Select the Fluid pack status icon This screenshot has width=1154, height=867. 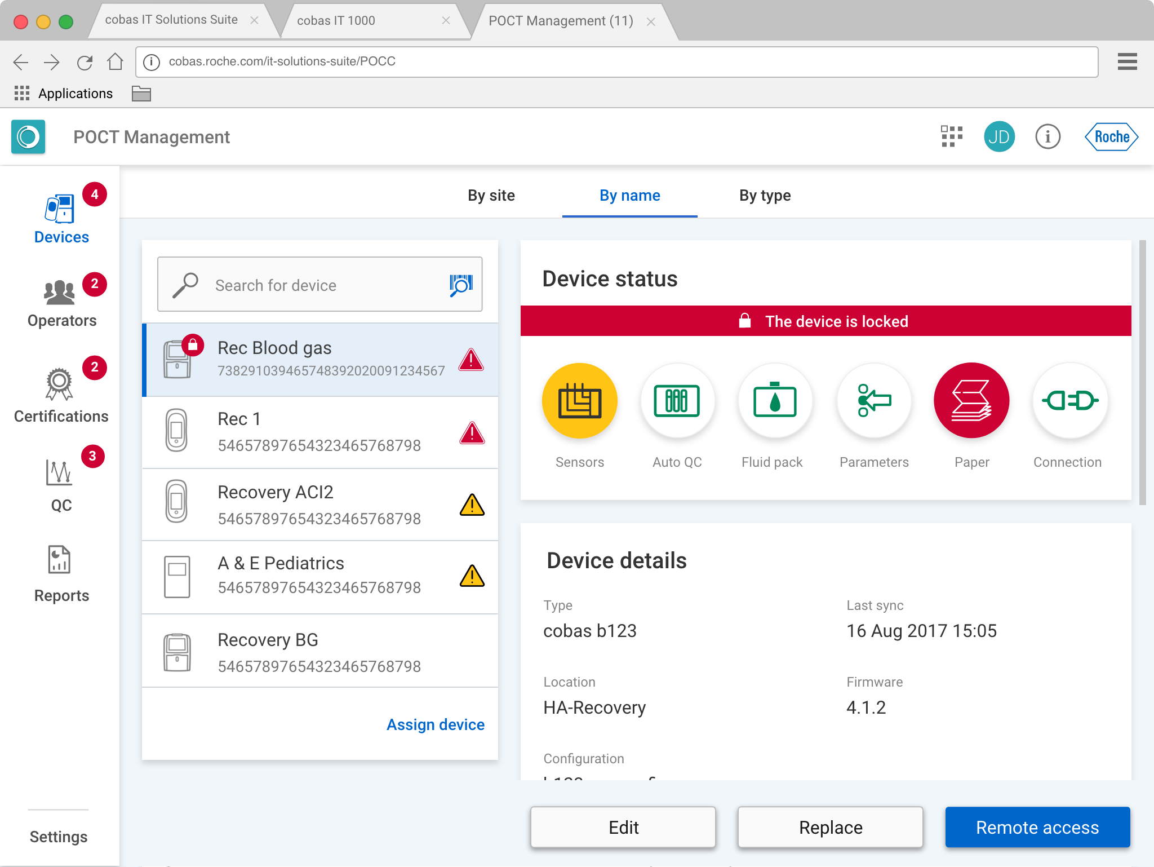(x=775, y=401)
